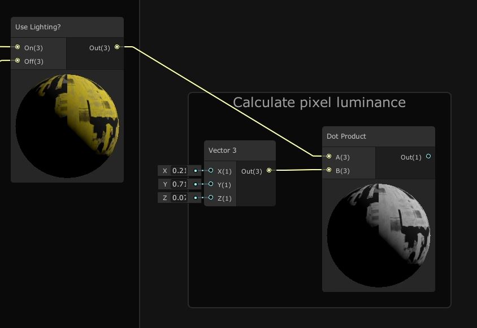This screenshot has width=477, height=328.
Task: Click the On(3) input port
Action: (x=18, y=48)
